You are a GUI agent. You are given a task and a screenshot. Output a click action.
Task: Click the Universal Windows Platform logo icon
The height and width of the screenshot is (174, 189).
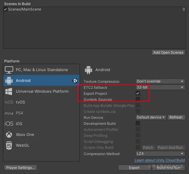pyautogui.click(x=9, y=91)
